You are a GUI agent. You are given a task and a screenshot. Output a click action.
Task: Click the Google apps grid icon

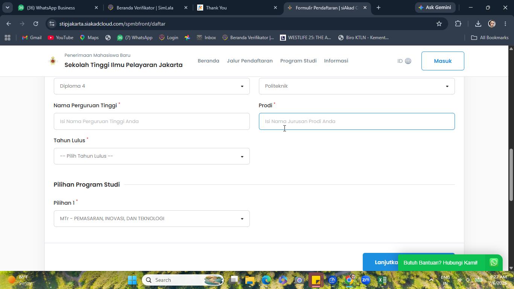8,38
